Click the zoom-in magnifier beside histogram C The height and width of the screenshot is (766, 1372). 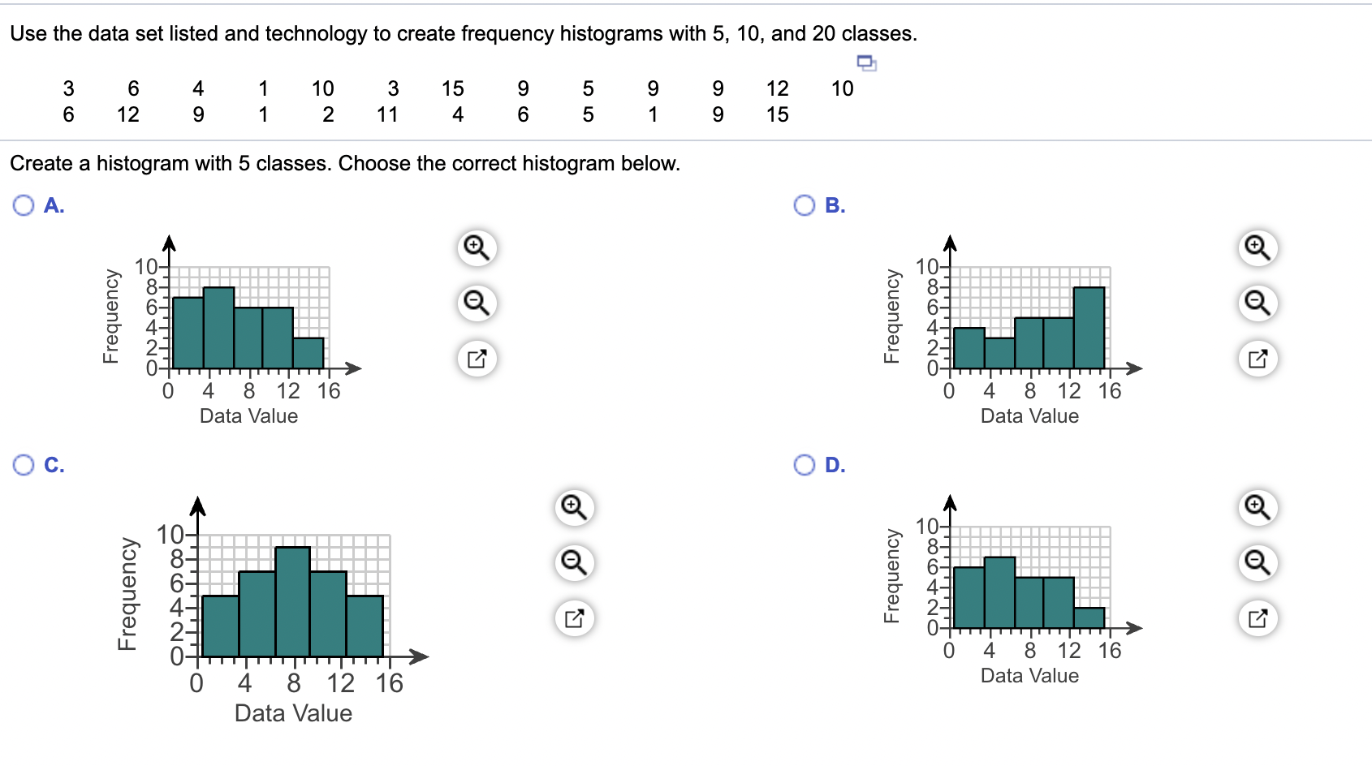pos(575,506)
